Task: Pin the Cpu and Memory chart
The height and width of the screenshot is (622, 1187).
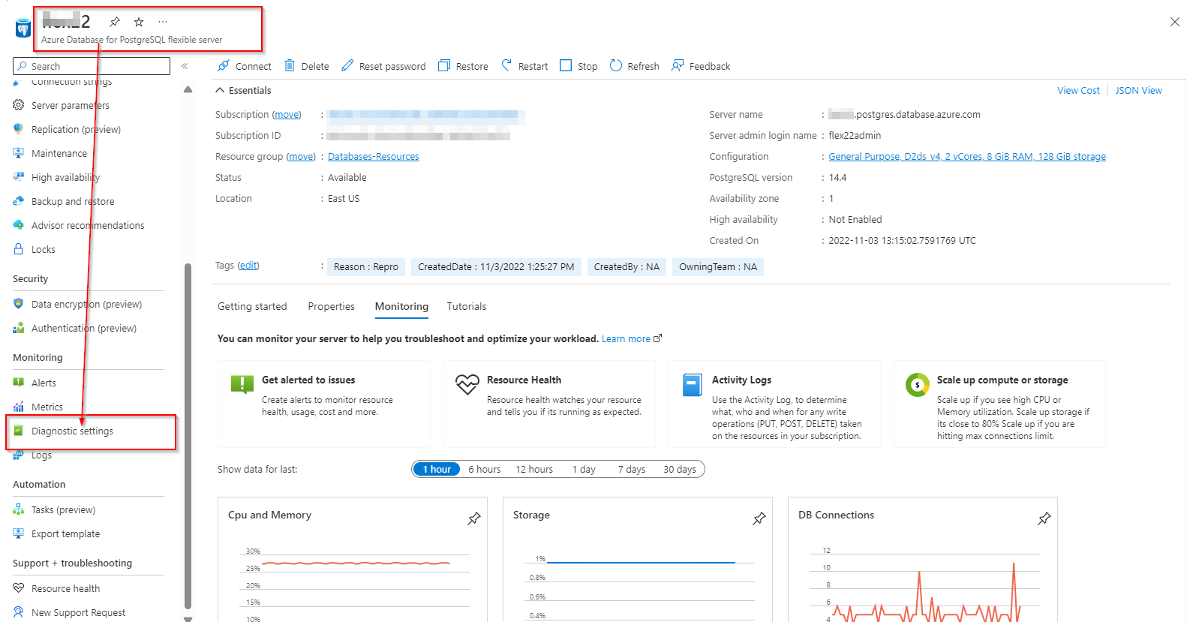Action: (474, 518)
